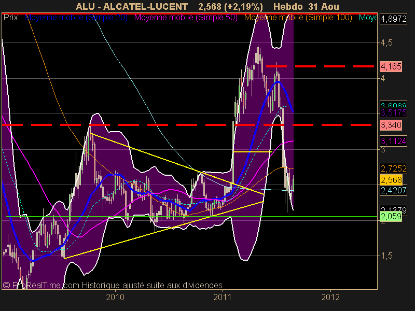Click the ALU - ALCATEL-LUCENT chart title
This screenshot has width=415, height=311.
tap(132, 6)
